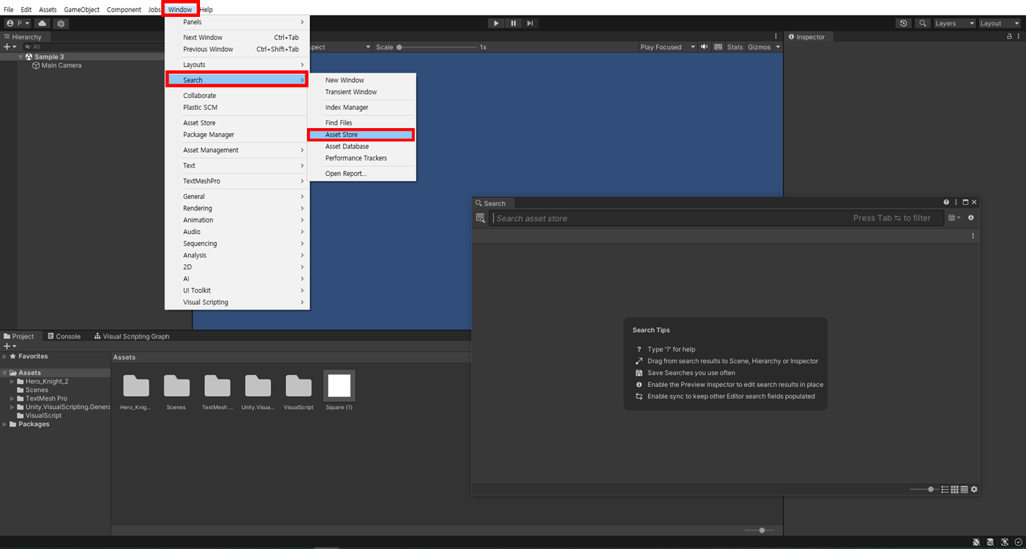Open the GameObject menu
1026x549 pixels.
pyautogui.click(x=82, y=10)
